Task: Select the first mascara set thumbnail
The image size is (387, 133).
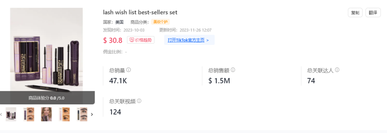Action: (11, 114)
